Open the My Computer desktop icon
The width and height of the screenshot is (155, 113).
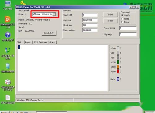8,4
